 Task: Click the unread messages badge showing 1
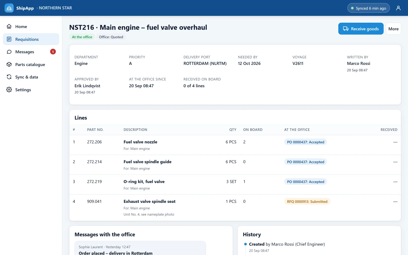(53, 52)
